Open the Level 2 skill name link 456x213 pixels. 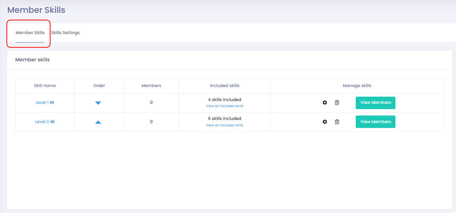point(42,122)
